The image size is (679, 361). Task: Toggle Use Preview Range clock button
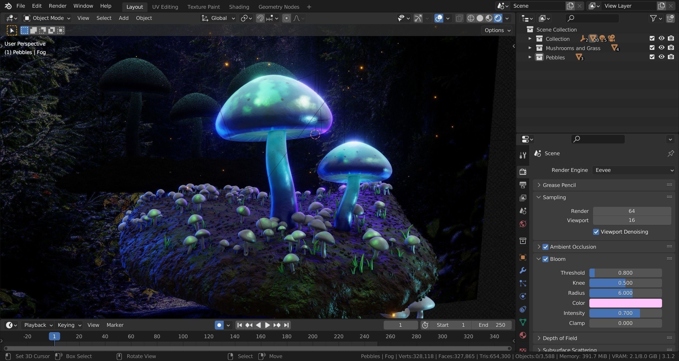pos(425,325)
